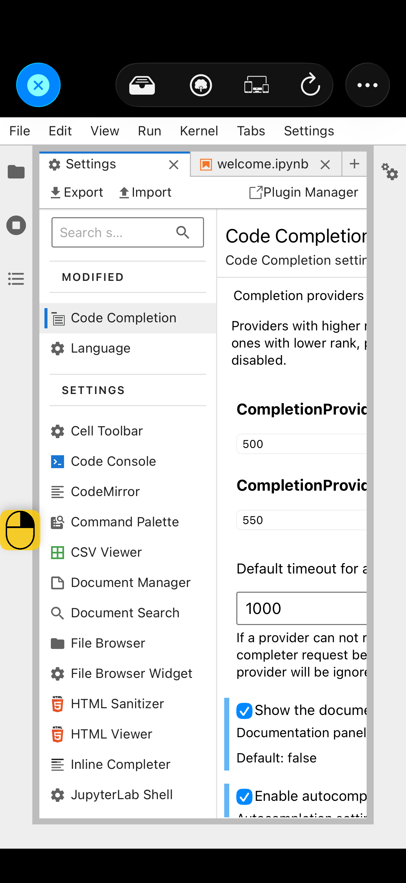Open the Settings menu in menu bar
406x883 pixels.
(x=309, y=131)
